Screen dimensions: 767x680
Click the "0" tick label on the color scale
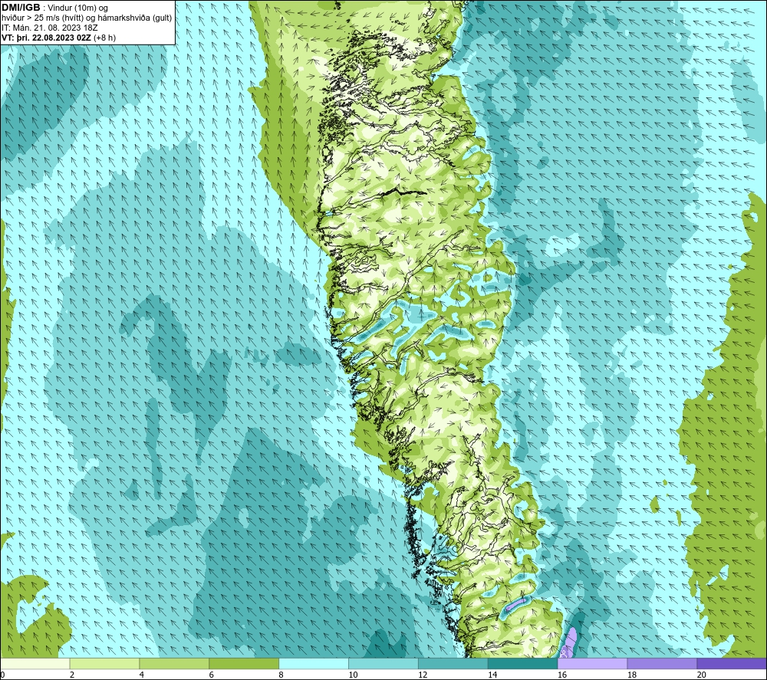2,675
